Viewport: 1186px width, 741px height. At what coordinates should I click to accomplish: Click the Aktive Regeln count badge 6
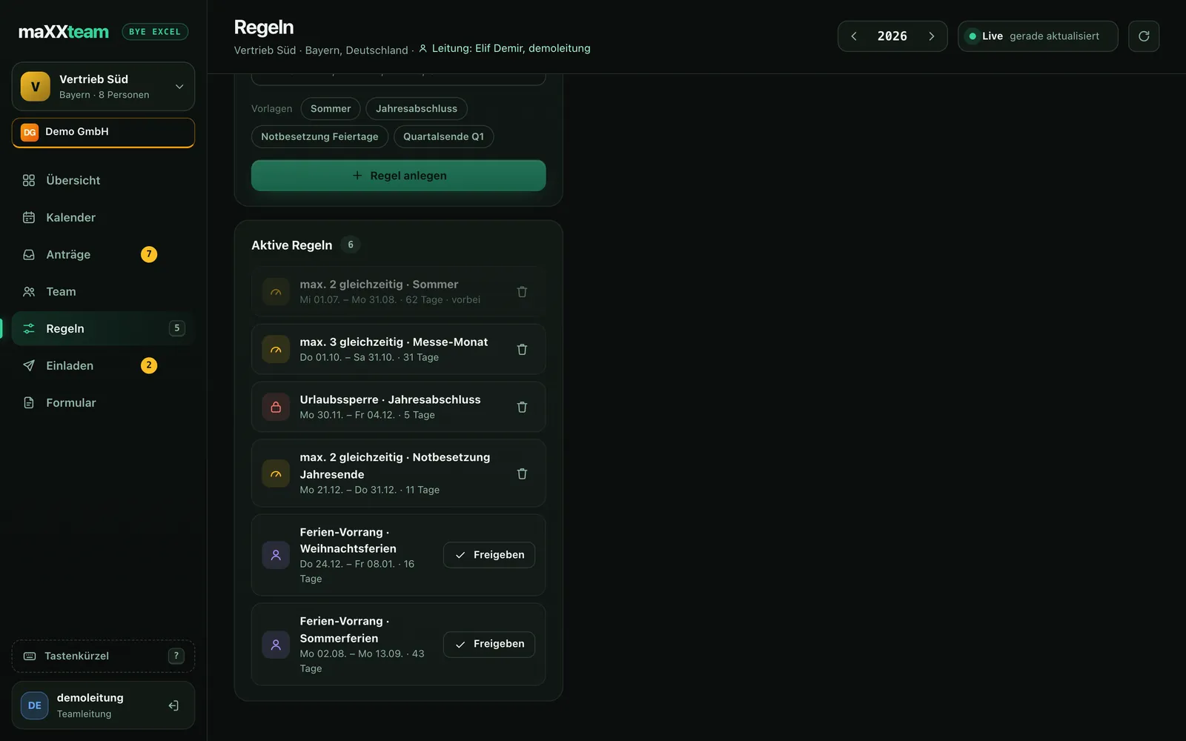pyautogui.click(x=351, y=245)
